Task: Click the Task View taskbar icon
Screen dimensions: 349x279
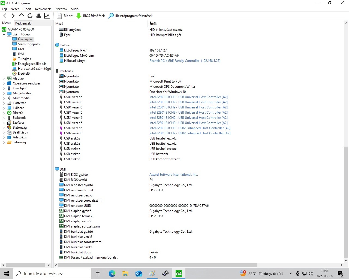Action: (98, 274)
